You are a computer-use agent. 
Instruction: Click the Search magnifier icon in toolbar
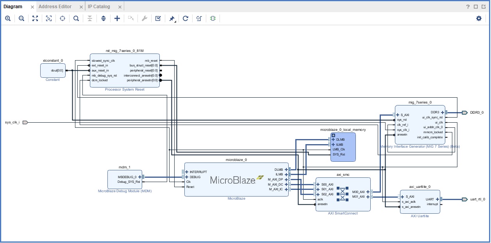coord(76,18)
